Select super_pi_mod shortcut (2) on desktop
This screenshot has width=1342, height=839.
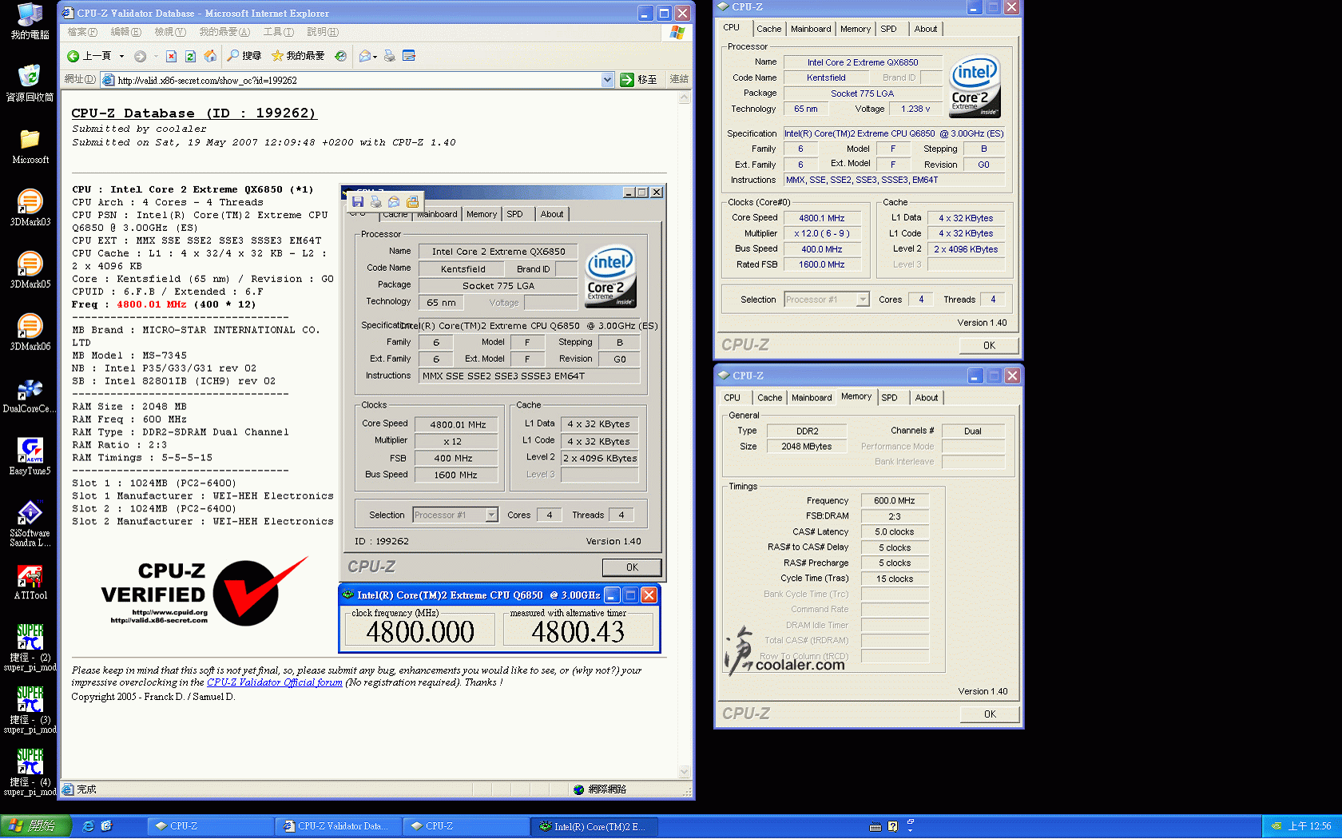(x=30, y=649)
